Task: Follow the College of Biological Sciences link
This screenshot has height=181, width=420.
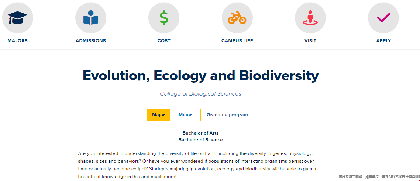Action: point(201,94)
